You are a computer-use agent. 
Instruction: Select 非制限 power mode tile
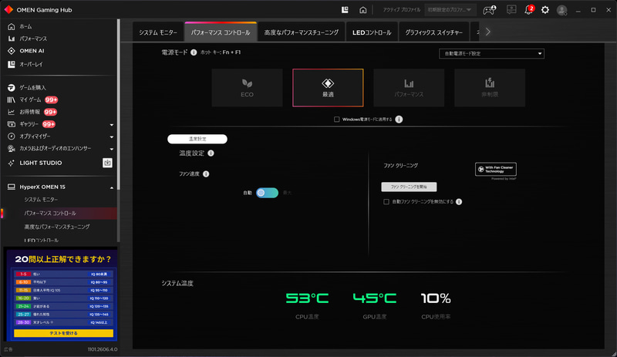click(x=490, y=88)
